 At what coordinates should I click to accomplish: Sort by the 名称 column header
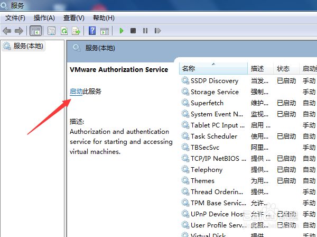(213, 69)
